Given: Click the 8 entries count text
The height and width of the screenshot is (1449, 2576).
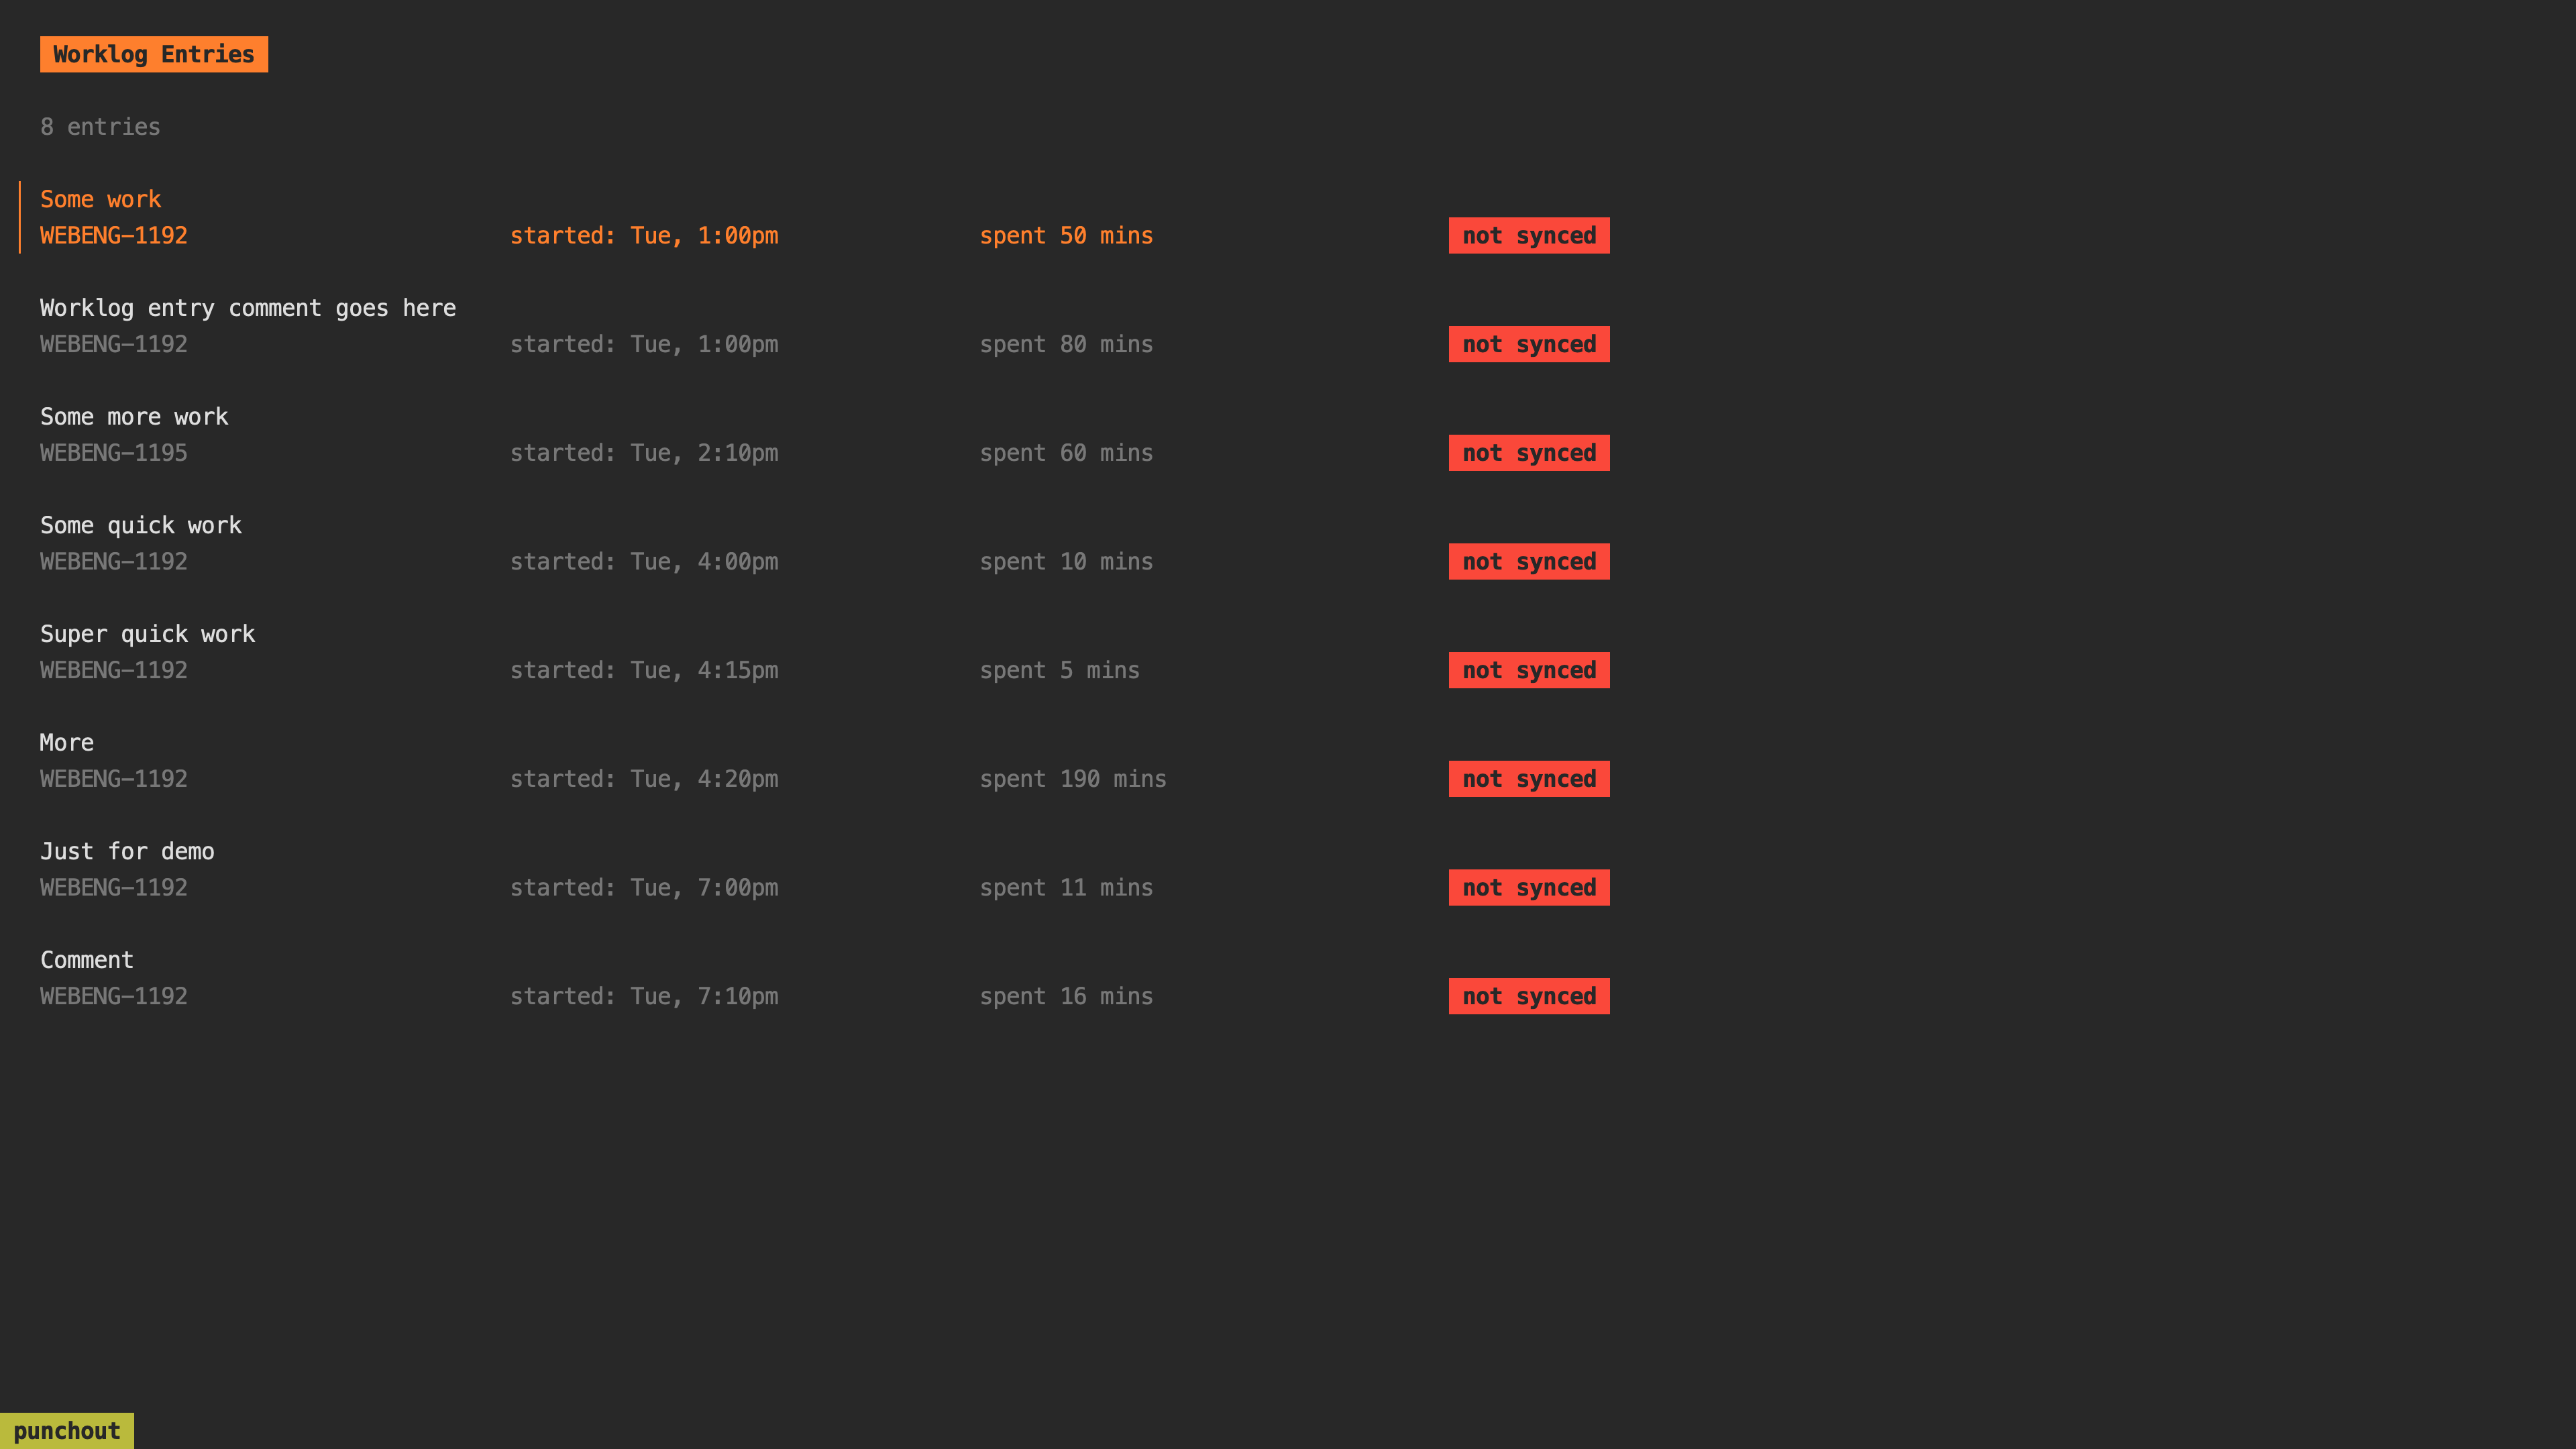Looking at the screenshot, I should (x=100, y=127).
